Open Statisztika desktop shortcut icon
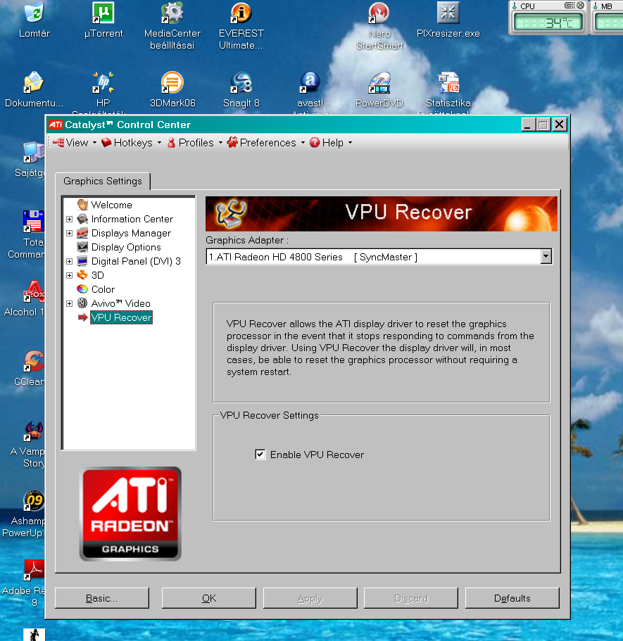 448,82
